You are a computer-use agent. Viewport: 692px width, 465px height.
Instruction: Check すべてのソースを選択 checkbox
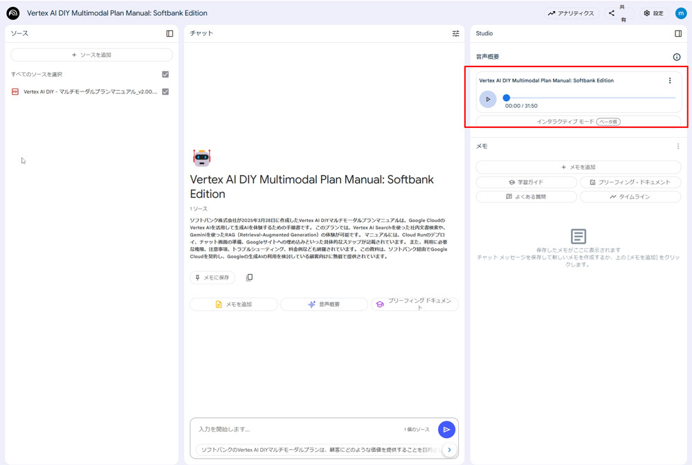(x=165, y=73)
